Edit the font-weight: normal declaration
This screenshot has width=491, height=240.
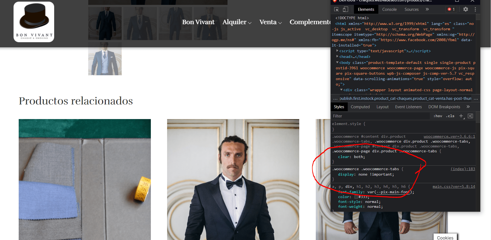pyautogui.click(x=360, y=206)
